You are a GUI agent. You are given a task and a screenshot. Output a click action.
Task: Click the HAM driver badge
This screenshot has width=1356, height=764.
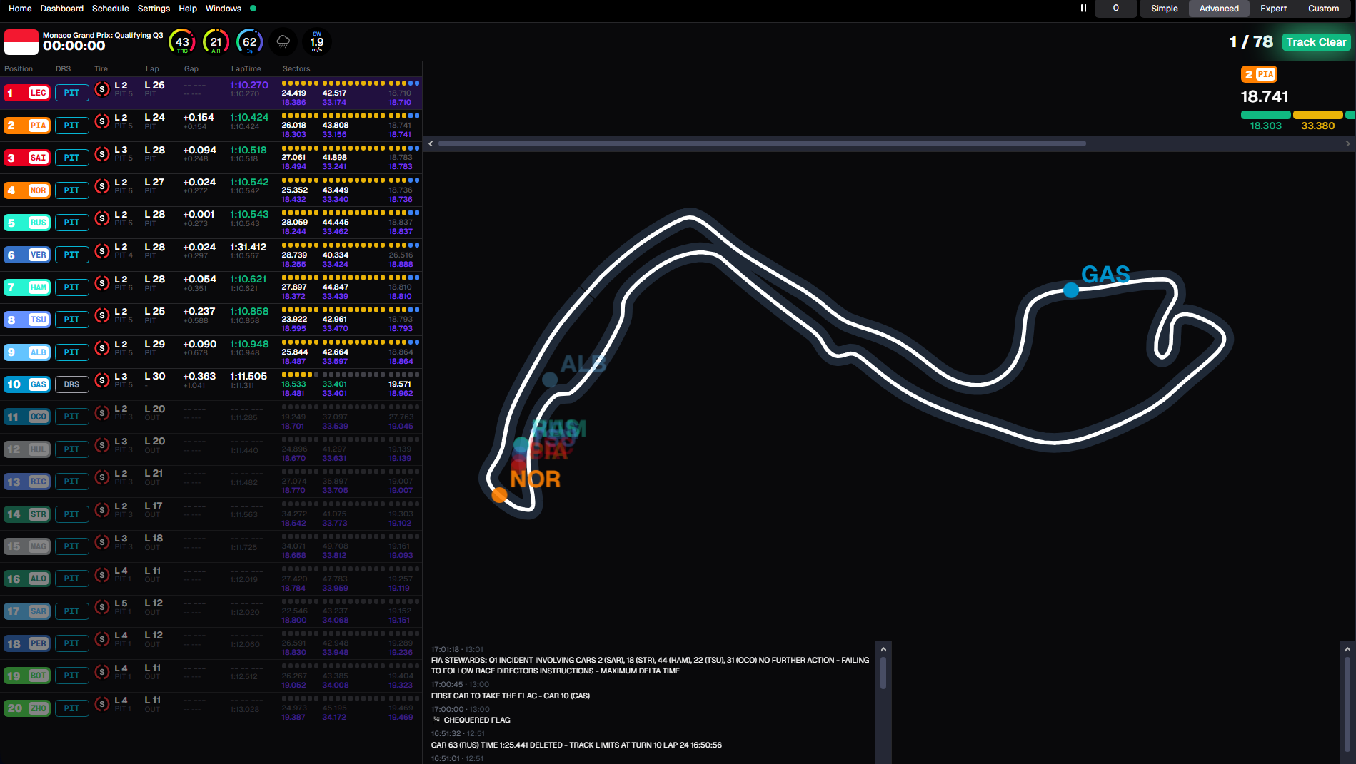point(28,287)
